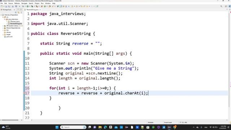Open File Explorer from the taskbar
The width and height of the screenshot is (231, 130).
click(x=100, y=127)
